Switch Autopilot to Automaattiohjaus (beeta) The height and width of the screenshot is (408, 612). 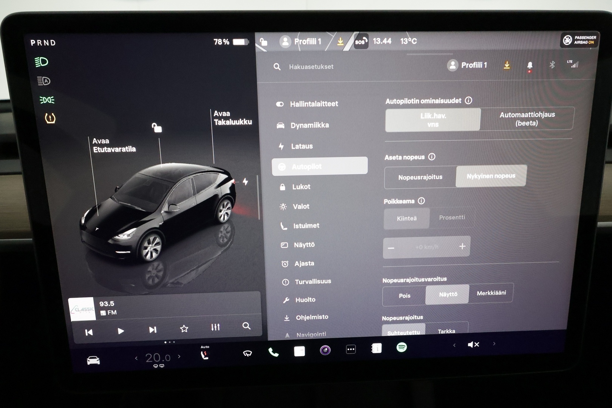tap(527, 119)
